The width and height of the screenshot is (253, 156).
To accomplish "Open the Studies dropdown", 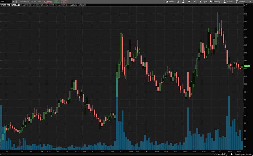I will [228, 2].
